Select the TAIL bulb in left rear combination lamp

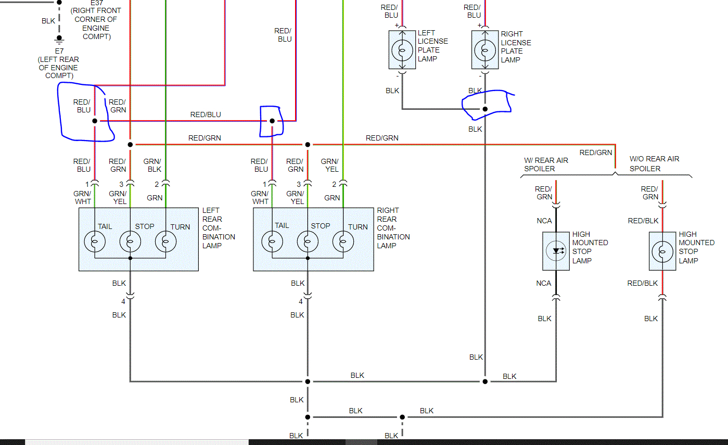point(95,242)
